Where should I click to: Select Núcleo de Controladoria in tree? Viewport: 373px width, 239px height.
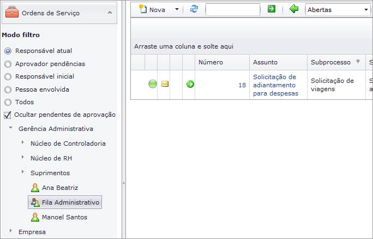click(x=68, y=144)
